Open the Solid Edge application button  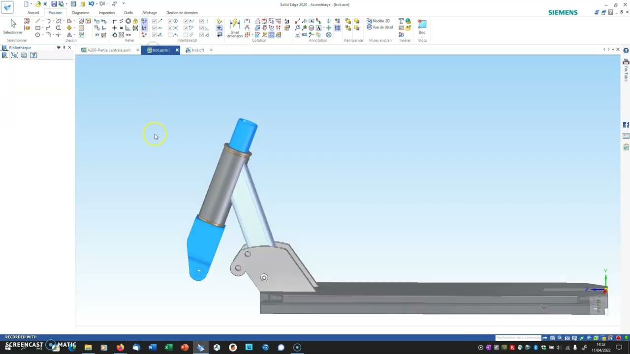tap(7, 7)
